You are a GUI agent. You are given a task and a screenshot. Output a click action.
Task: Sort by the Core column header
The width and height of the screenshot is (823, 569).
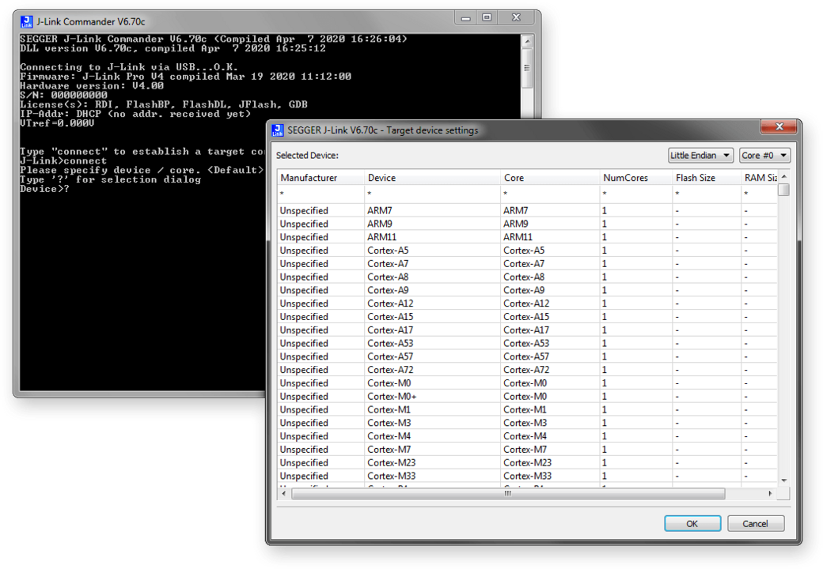click(550, 178)
